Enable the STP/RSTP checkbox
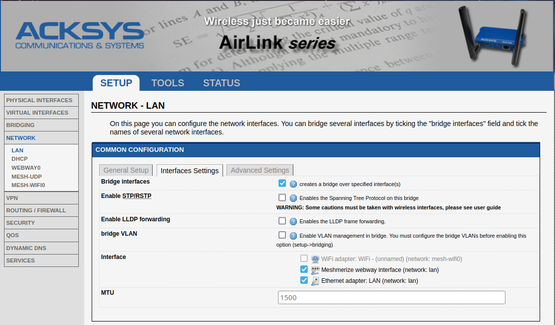 click(282, 197)
